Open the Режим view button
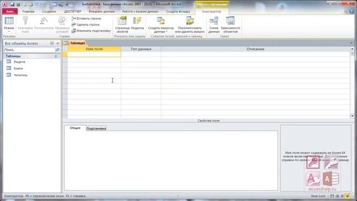The image size is (357, 201). (9, 25)
